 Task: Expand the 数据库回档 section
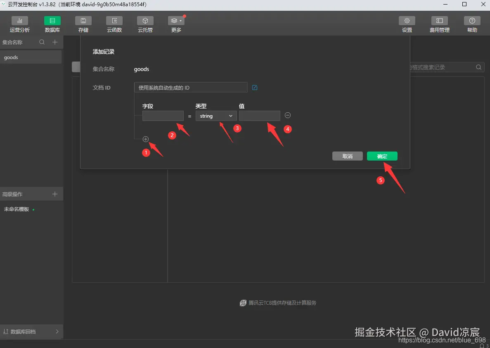point(32,331)
